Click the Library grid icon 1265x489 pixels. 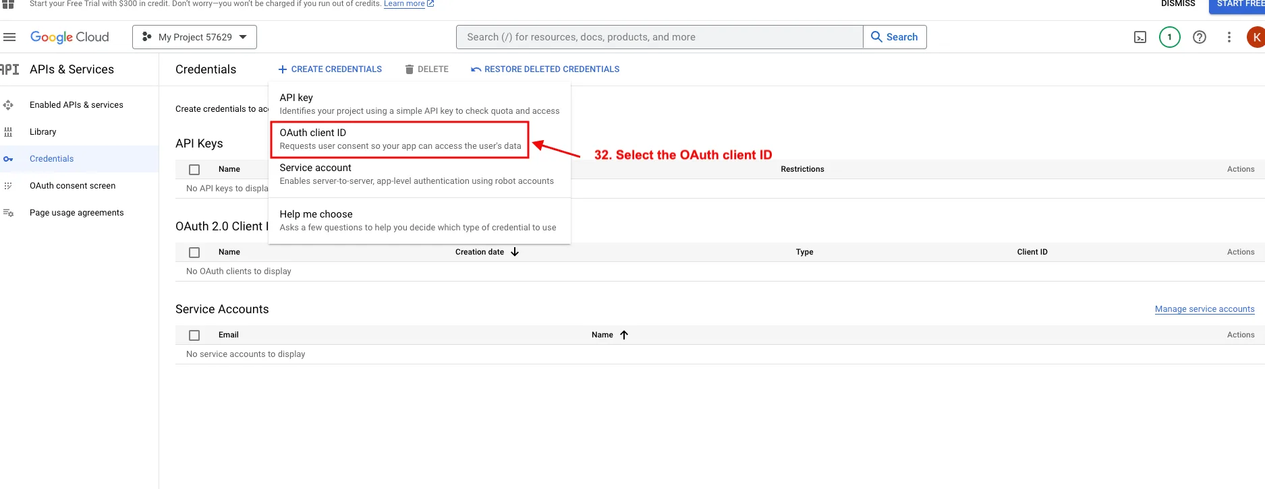[x=8, y=132]
